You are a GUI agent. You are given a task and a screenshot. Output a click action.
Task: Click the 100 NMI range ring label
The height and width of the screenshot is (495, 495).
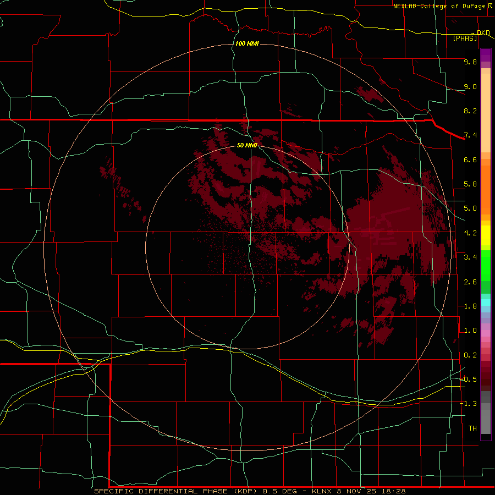click(x=247, y=43)
